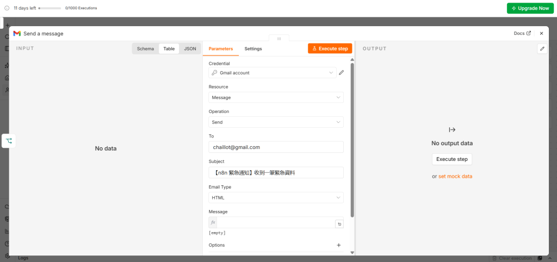Click the To email input field
The height and width of the screenshot is (262, 557).
pyautogui.click(x=276, y=147)
